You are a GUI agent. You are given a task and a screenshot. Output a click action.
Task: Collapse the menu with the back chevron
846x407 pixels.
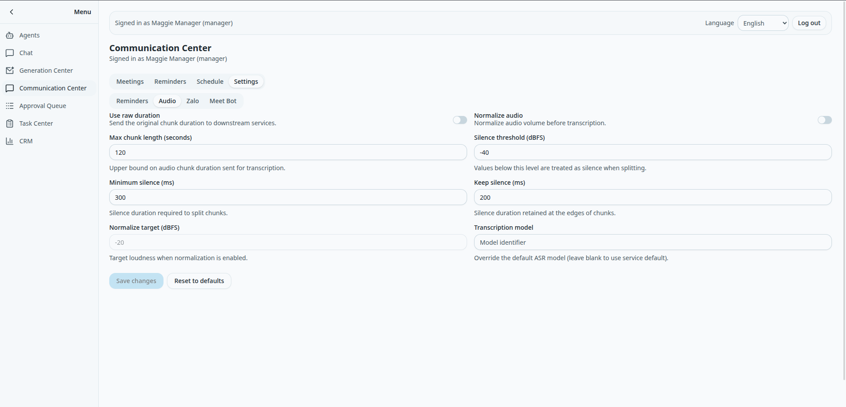12,12
